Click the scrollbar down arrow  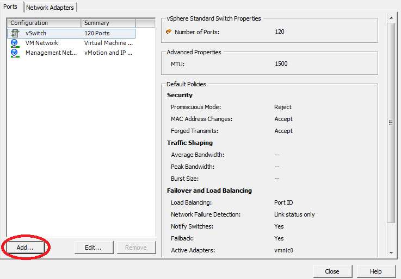391,253
